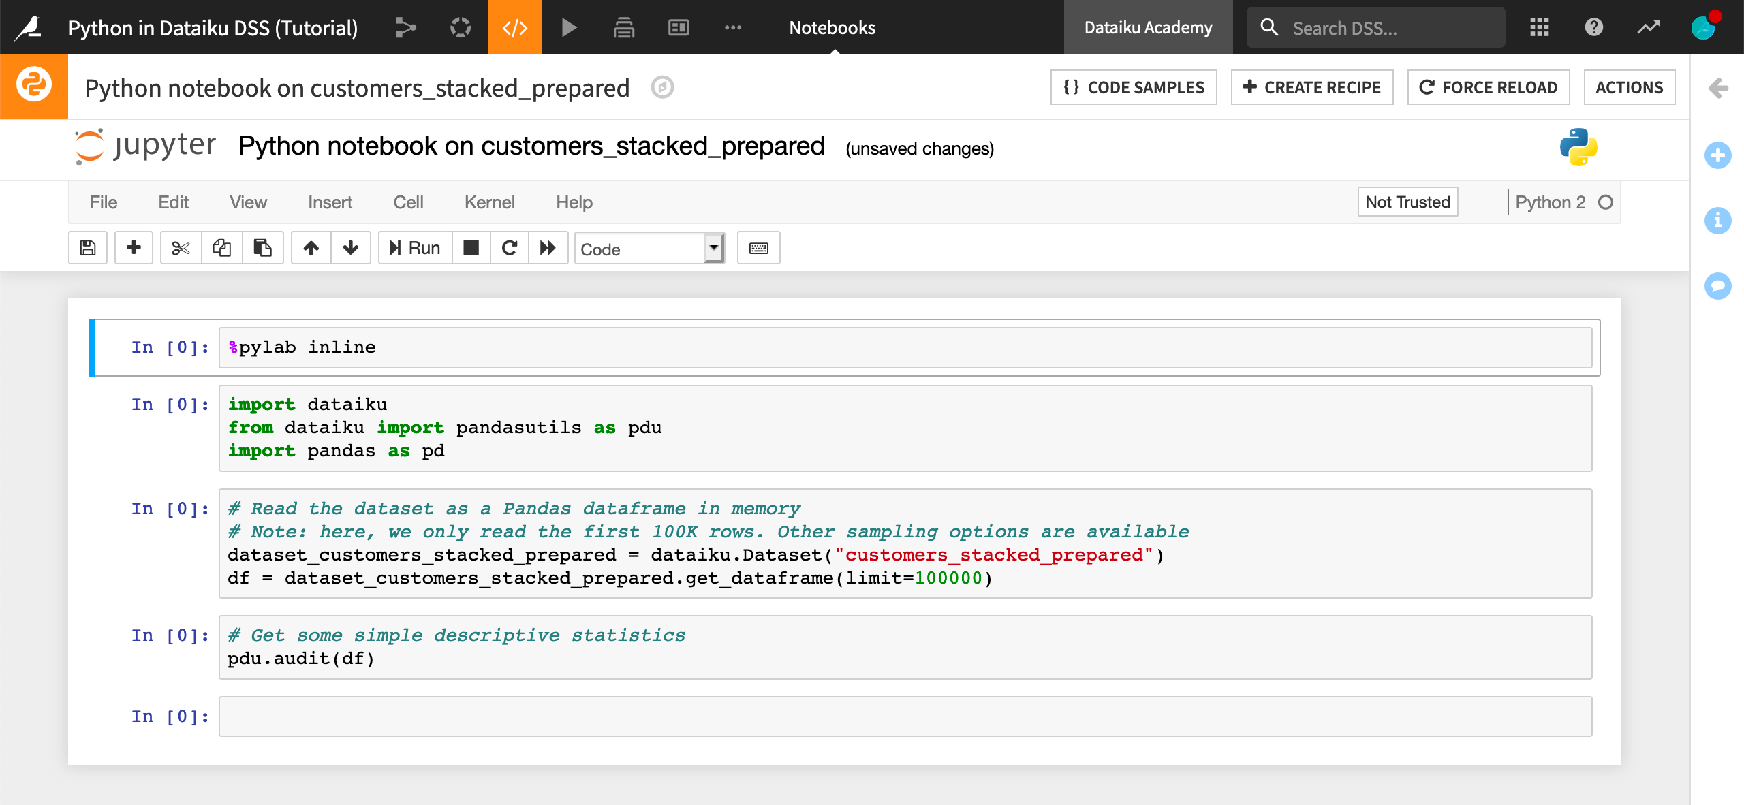Screen dimensions: 1744x805
Task: Click the empty last code cell
Action: coord(905,716)
